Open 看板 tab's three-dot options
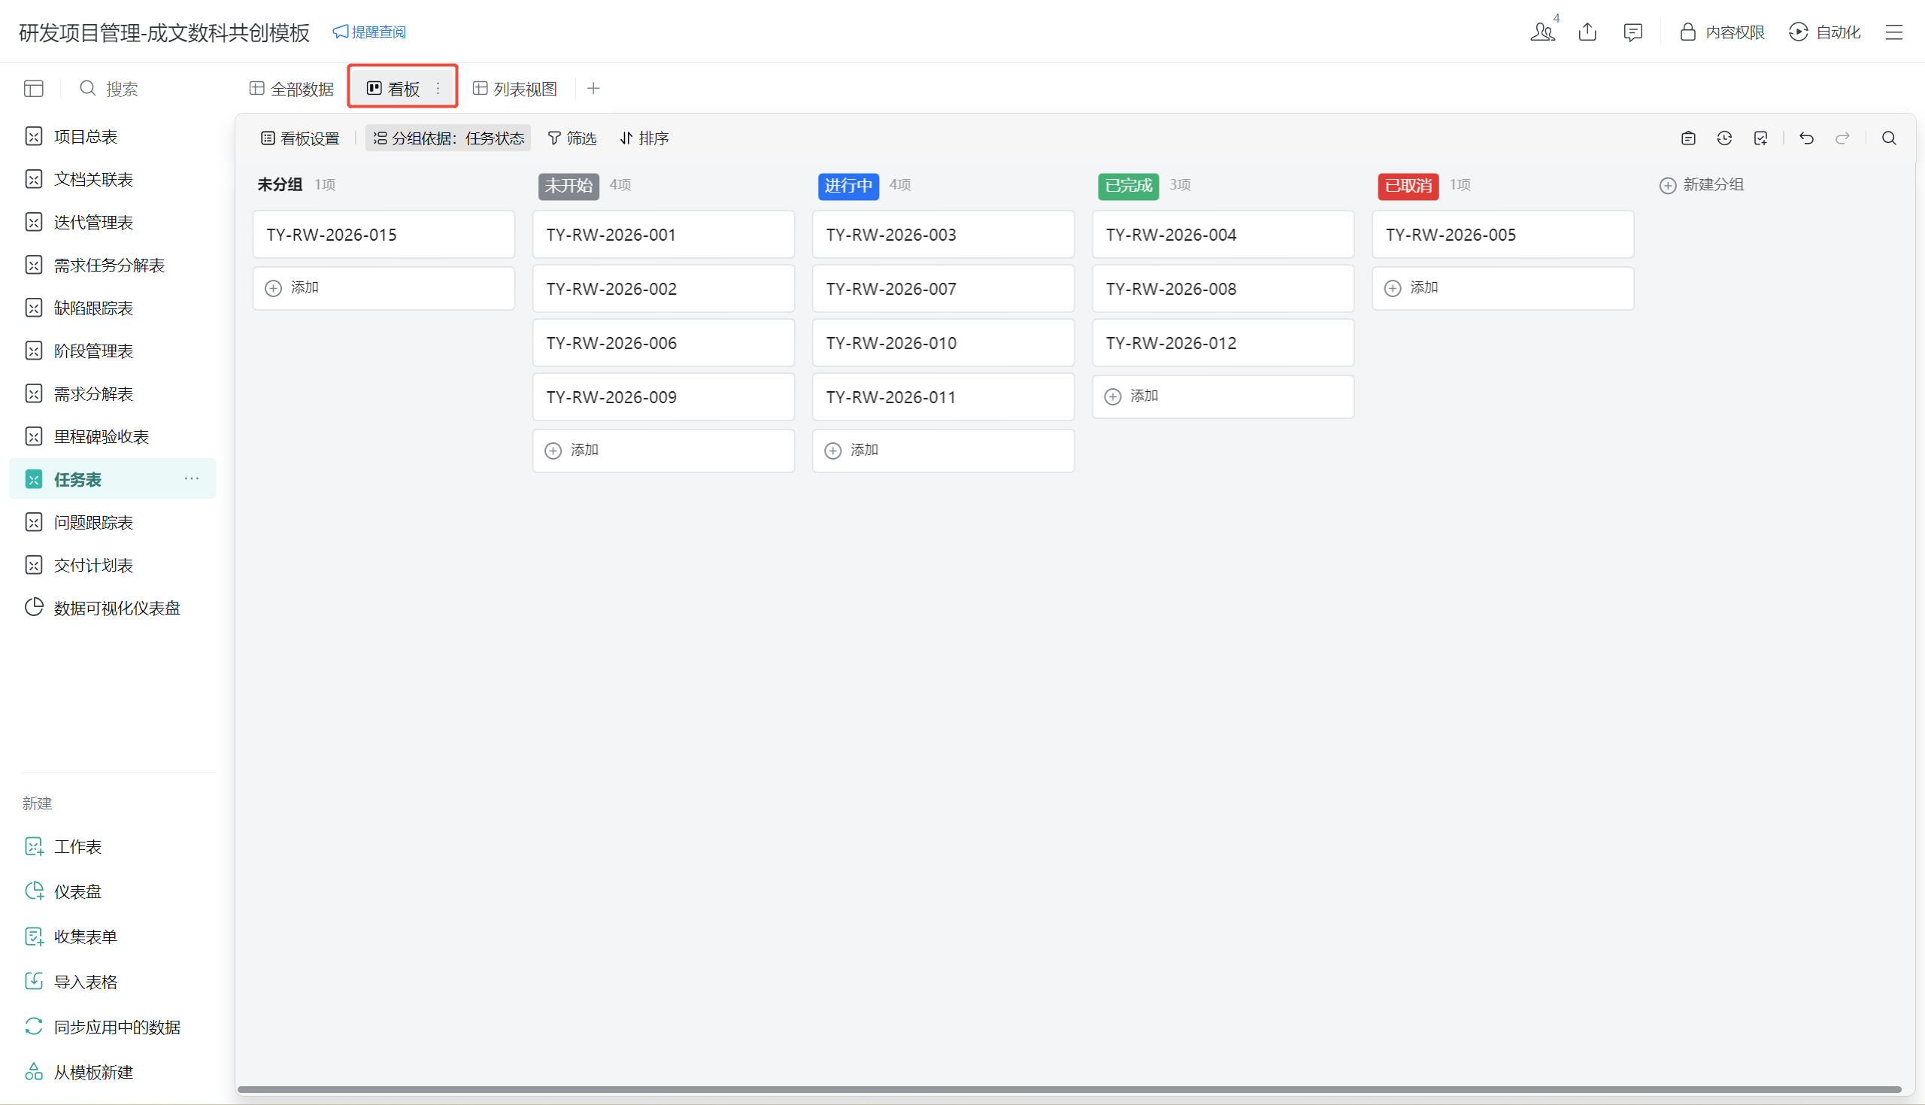 tap(438, 89)
